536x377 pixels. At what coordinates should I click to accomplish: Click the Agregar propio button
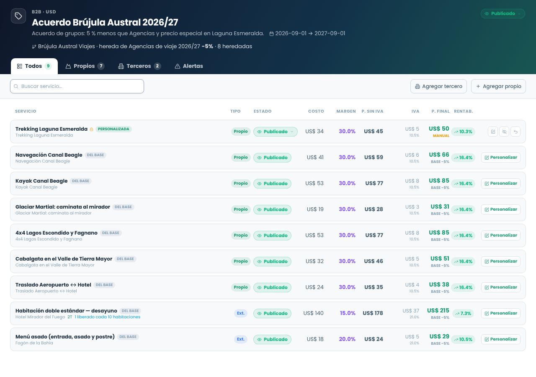point(498,86)
